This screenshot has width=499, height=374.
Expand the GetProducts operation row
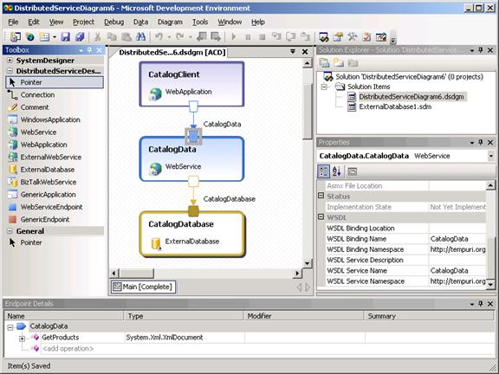pyautogui.click(x=22, y=339)
